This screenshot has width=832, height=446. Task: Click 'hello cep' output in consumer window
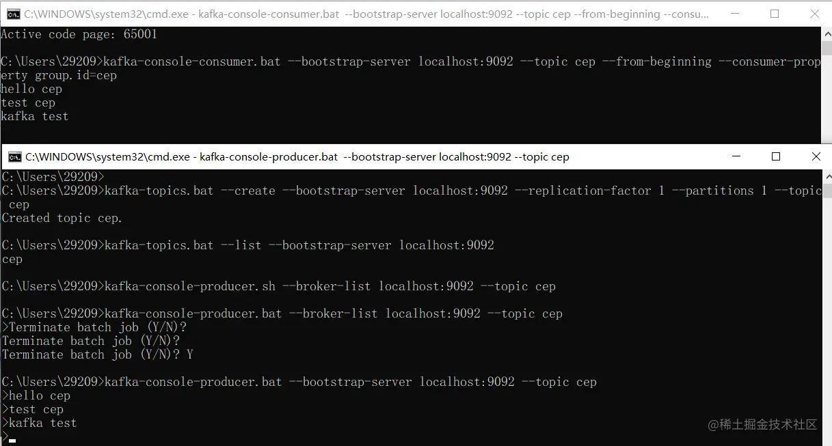[31, 89]
